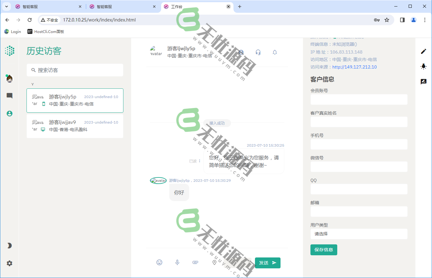The width and height of the screenshot is (432, 278).
Task: Toggle dark mode with the moon icon
Action: click(x=9, y=245)
